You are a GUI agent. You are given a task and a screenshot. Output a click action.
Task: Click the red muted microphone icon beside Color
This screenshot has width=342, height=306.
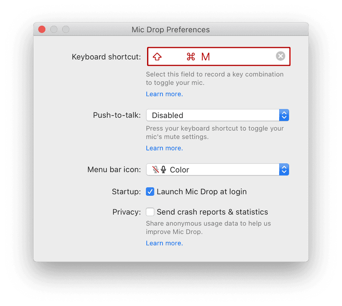(155, 169)
